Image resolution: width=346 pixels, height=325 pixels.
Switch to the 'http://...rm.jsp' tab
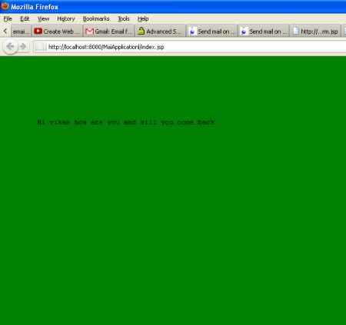[315, 32]
